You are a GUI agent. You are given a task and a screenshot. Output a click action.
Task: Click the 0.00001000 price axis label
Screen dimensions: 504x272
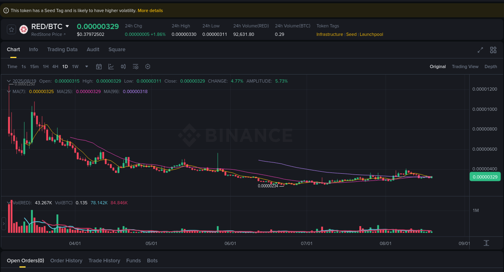485,109
